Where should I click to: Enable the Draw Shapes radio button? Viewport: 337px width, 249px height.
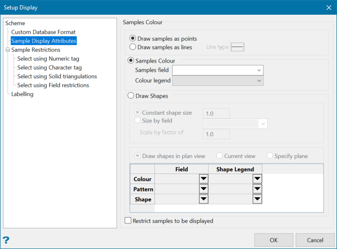[x=131, y=96]
